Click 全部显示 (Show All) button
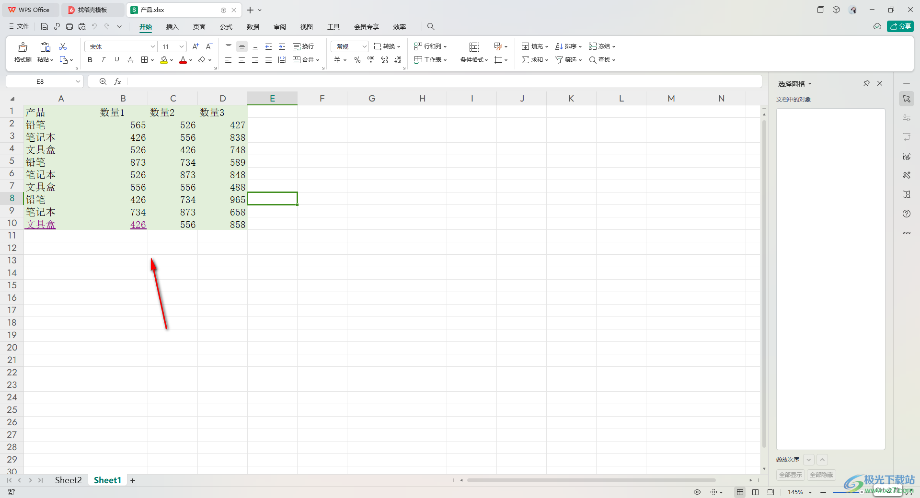The width and height of the screenshot is (920, 498). pyautogui.click(x=791, y=475)
